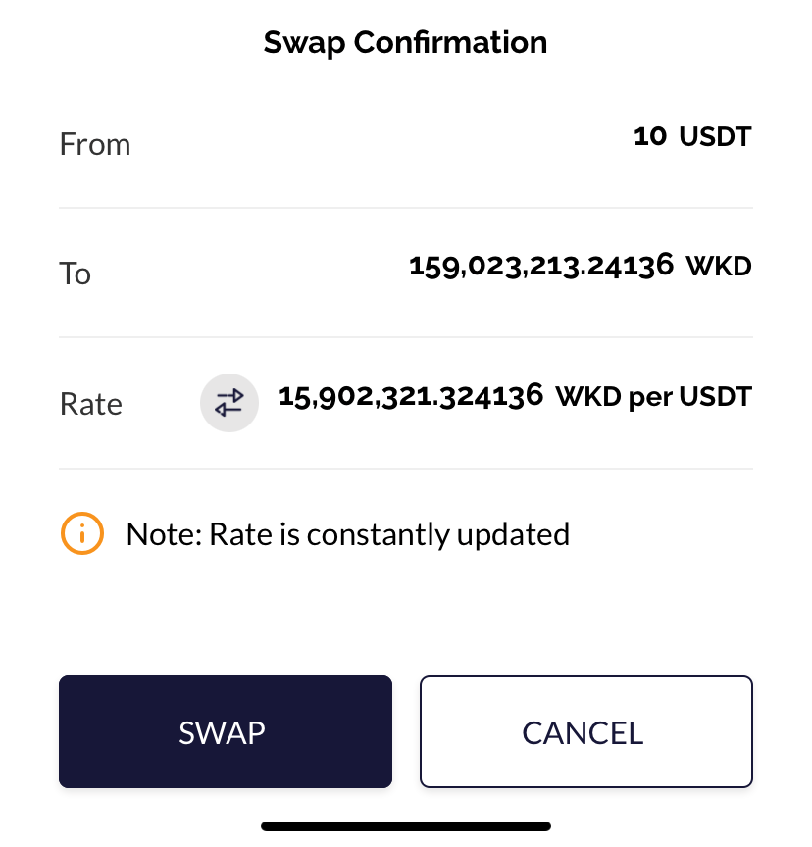Click the Swap Confirmation title
The image size is (812, 847).
click(x=405, y=43)
